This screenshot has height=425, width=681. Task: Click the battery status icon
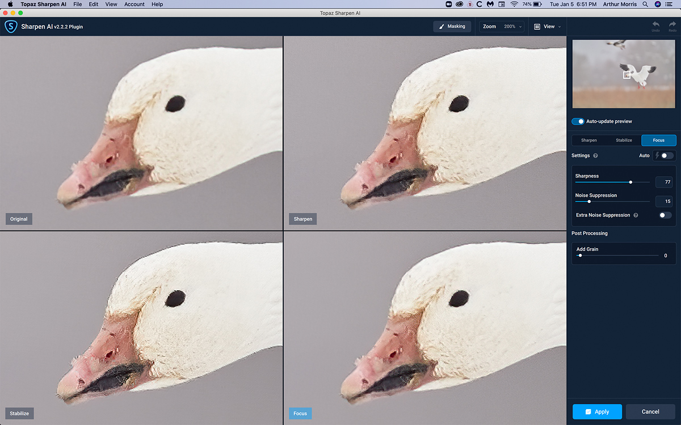(x=539, y=4)
